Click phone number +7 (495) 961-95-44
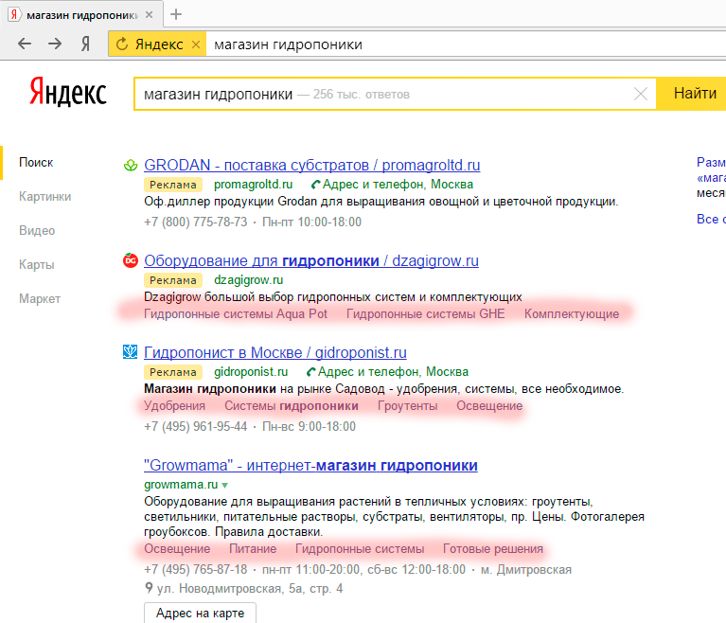 pos(195,427)
